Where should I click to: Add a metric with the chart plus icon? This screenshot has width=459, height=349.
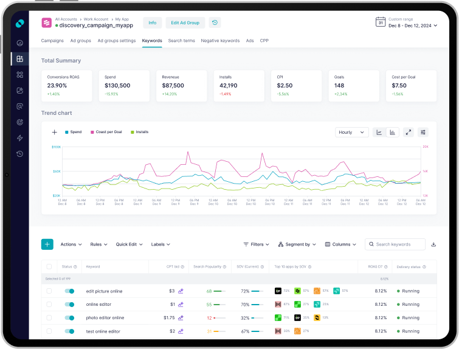point(54,132)
